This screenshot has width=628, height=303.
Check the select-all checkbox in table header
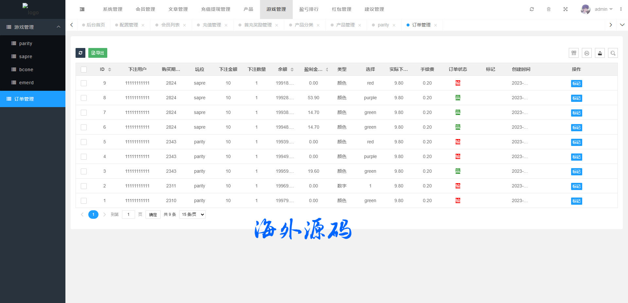[84, 70]
